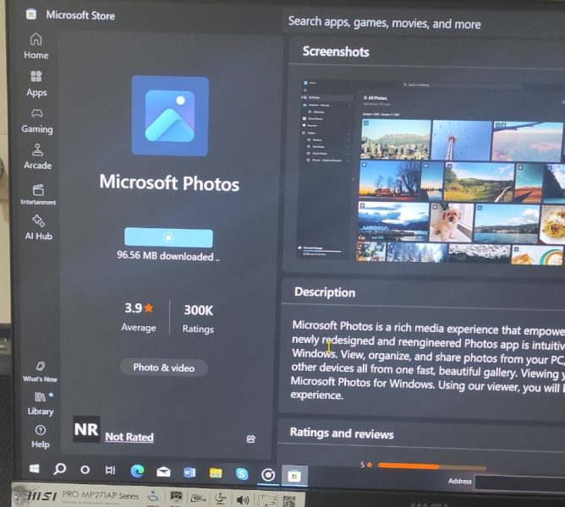Open the Home section in sidebar
This screenshot has height=507, width=565.
coord(36,46)
